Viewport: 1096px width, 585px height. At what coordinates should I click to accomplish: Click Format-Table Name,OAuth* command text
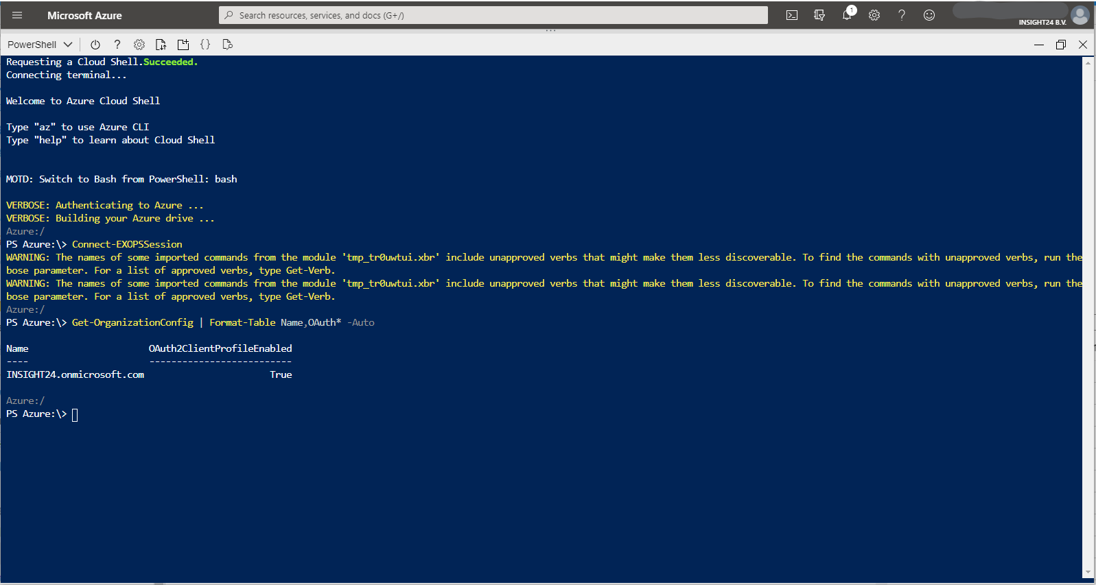[275, 322]
